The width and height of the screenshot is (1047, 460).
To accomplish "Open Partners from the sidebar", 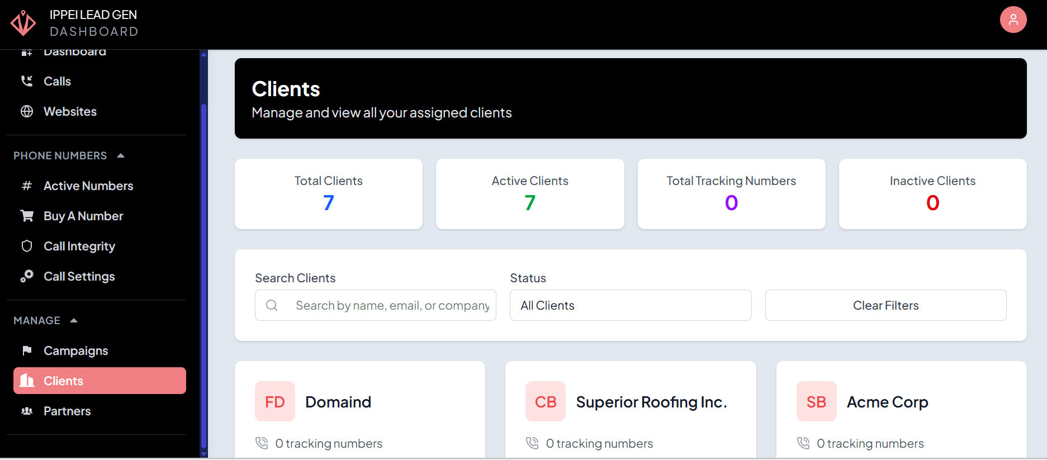I will 100,411.
